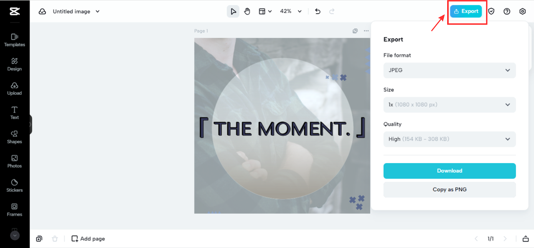
Task: Open the layout options dropdown
Action: tap(265, 12)
